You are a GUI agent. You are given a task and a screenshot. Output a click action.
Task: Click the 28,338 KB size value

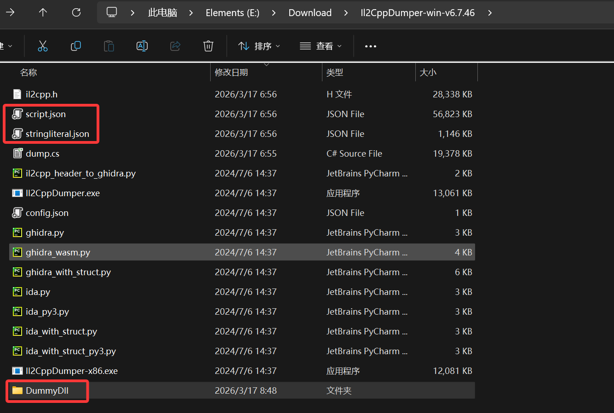(x=453, y=94)
